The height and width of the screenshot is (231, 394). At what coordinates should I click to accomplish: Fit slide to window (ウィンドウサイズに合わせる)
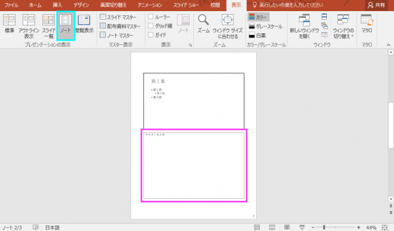228,26
